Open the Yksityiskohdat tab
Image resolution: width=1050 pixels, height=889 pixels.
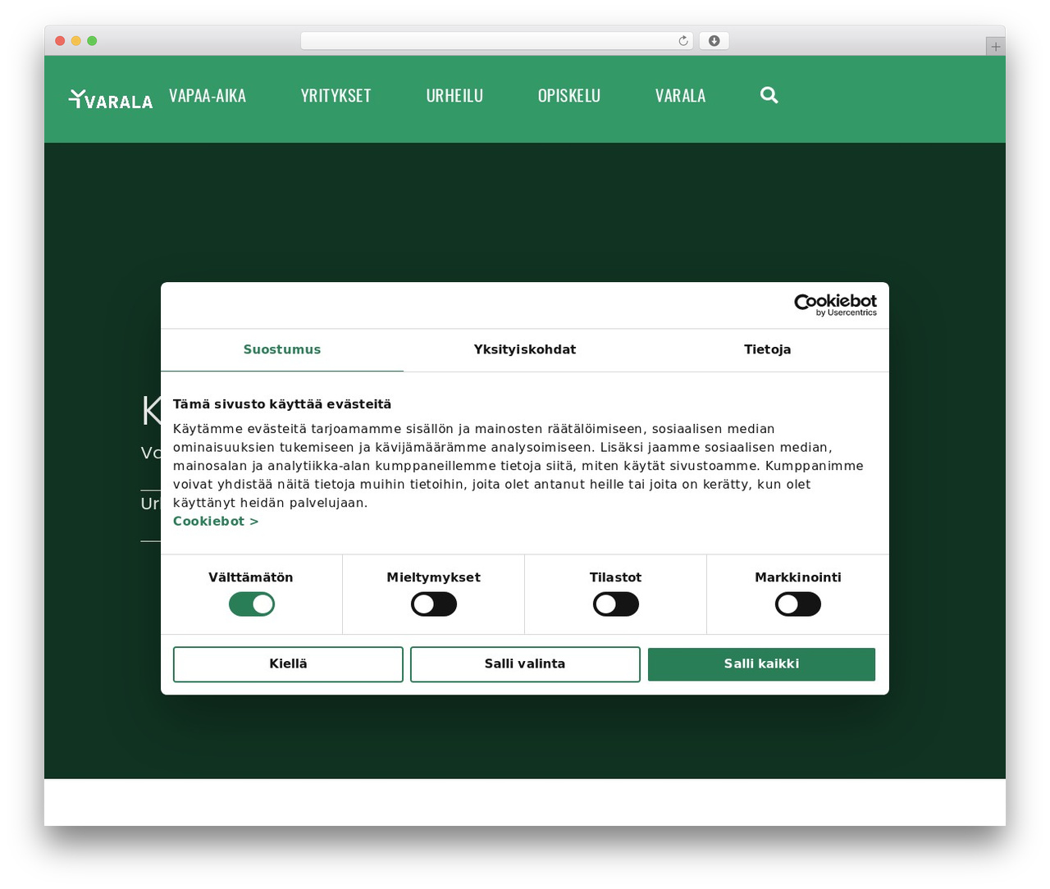tap(525, 350)
